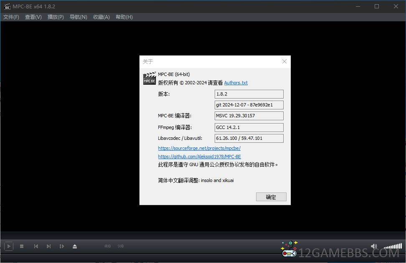Click the "FFmpeg 编译器:" label
406x263 pixels.
175,127
